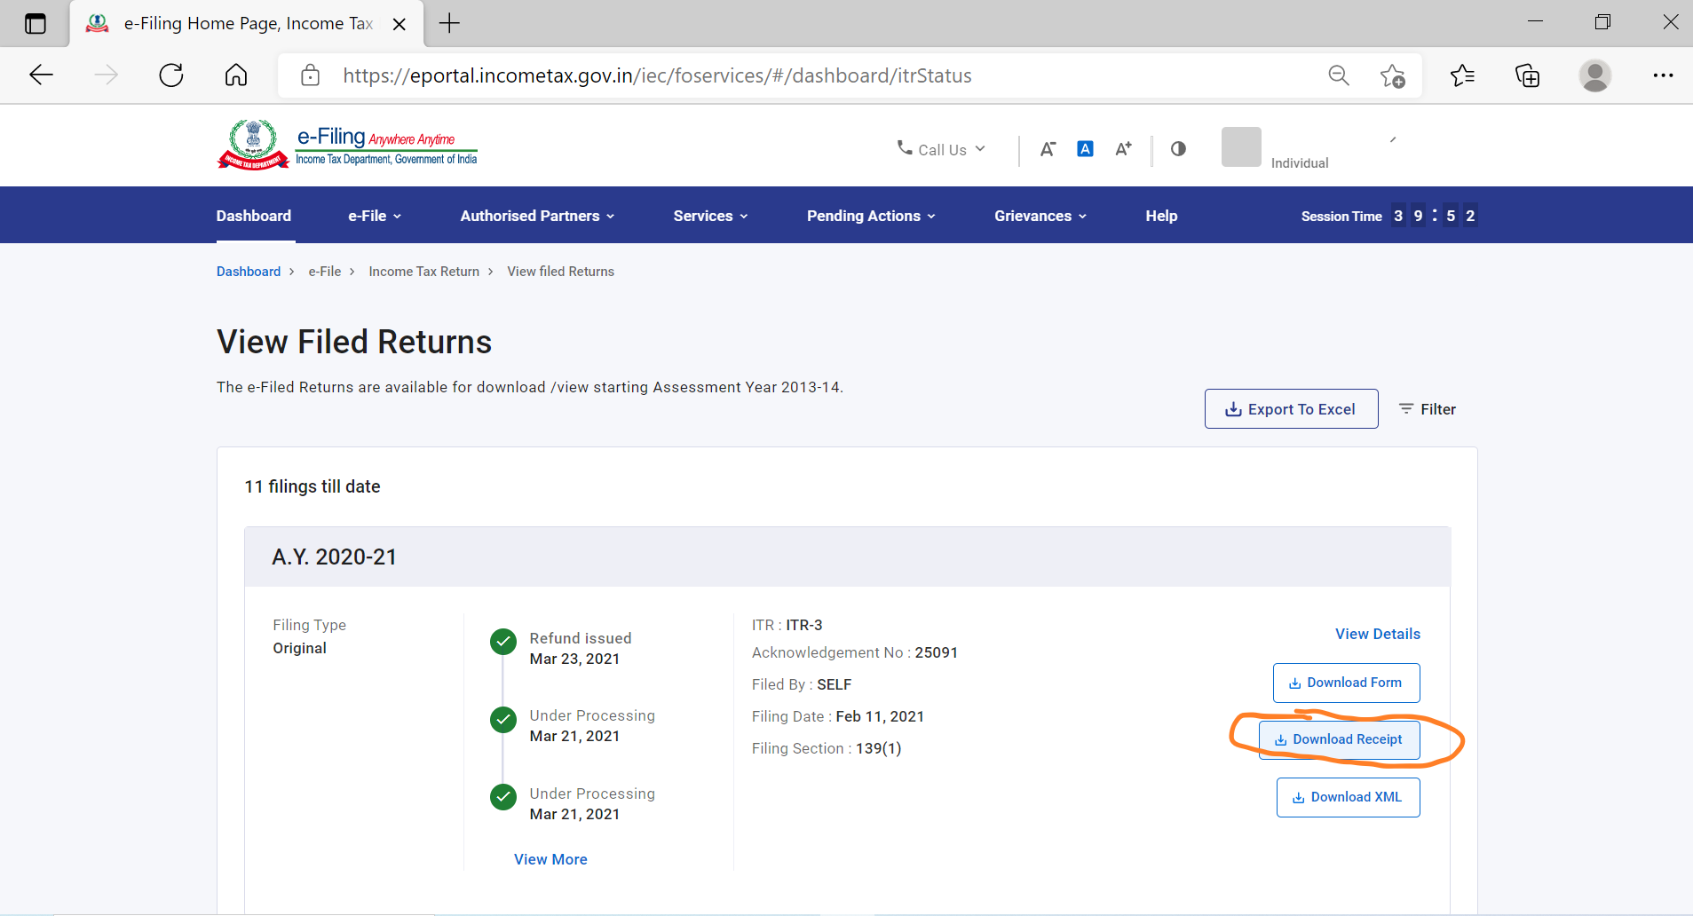
Task: Click the Dashboard breadcrumb link
Action: pos(249,272)
